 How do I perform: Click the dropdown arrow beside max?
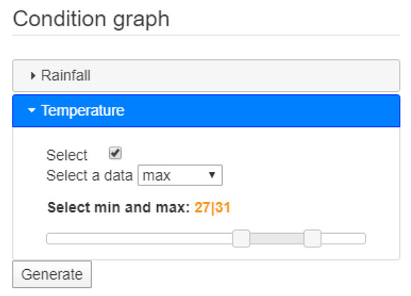[211, 175]
